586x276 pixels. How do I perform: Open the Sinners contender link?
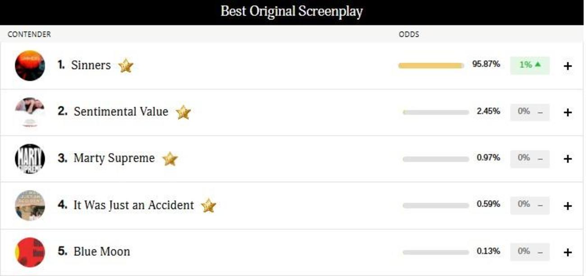pyautogui.click(x=91, y=65)
